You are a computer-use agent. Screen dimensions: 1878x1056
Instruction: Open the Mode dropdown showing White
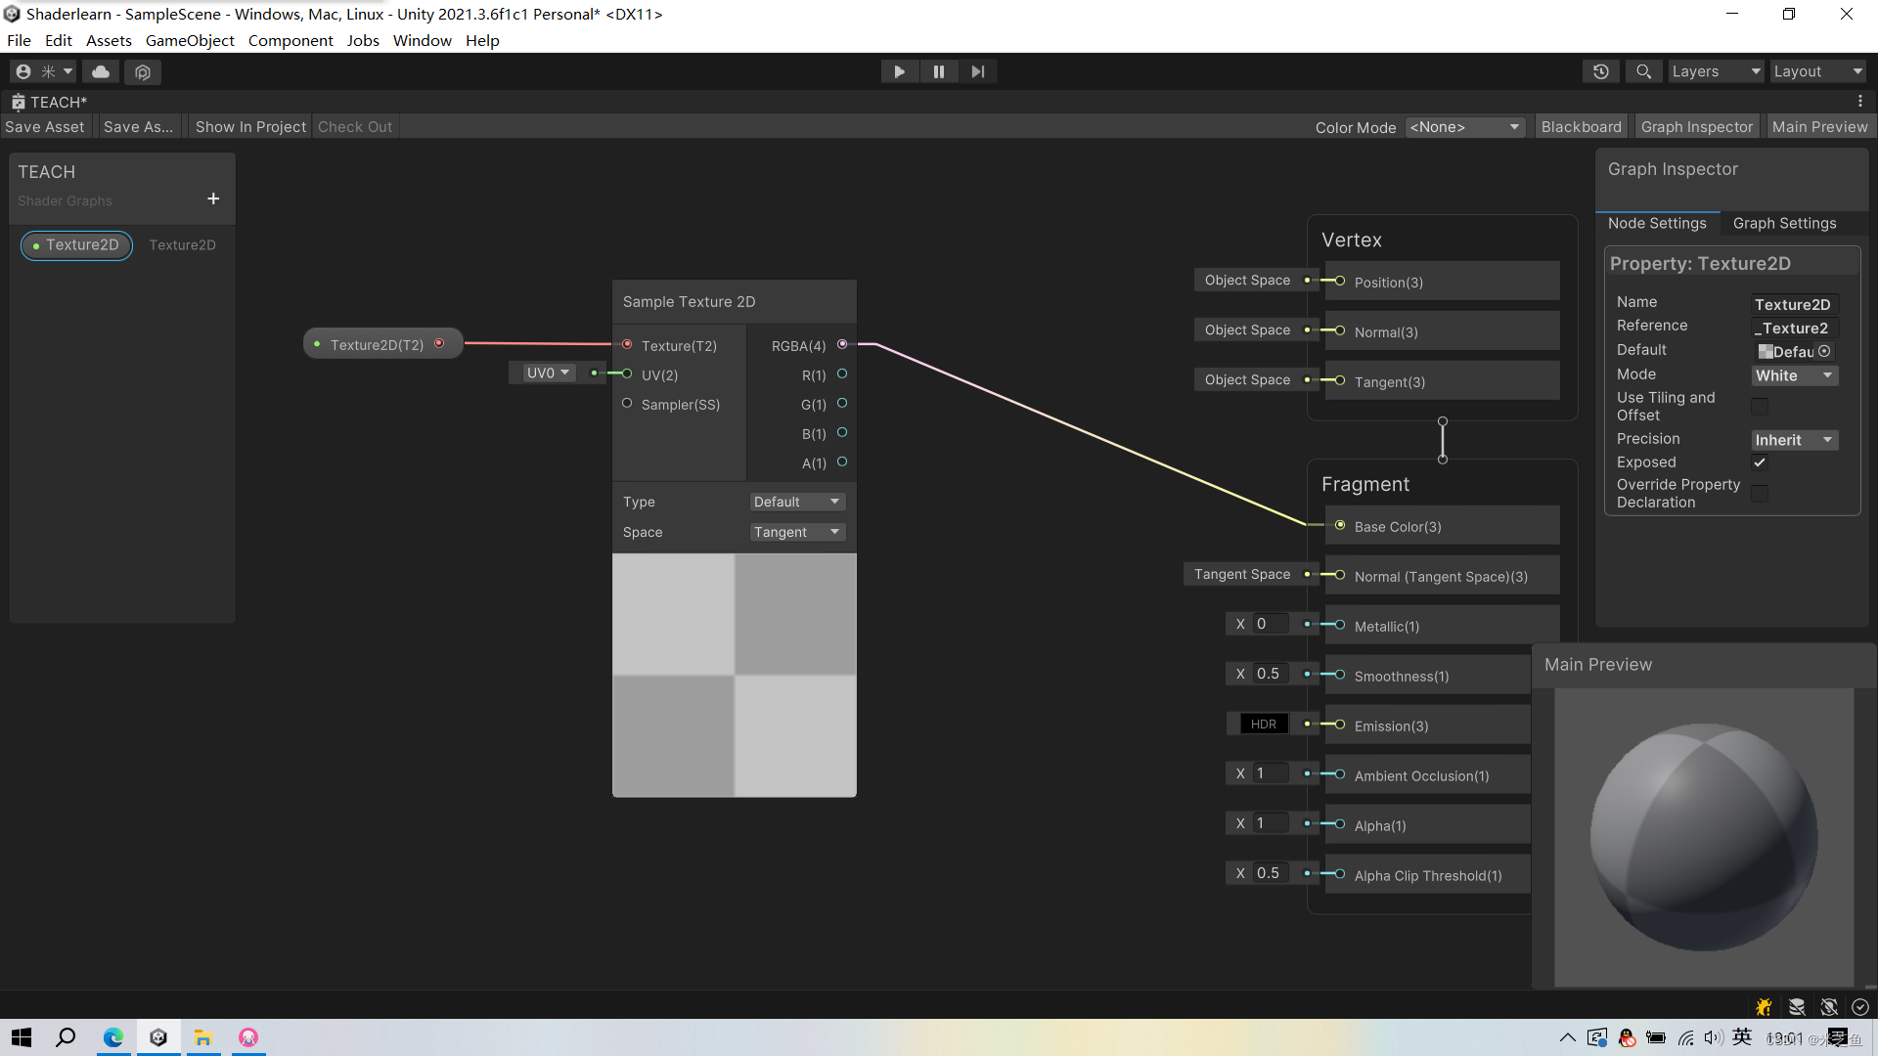[x=1794, y=375]
